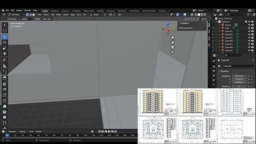Activate the Move tool
This screenshot has width=256, height=144.
[4, 37]
